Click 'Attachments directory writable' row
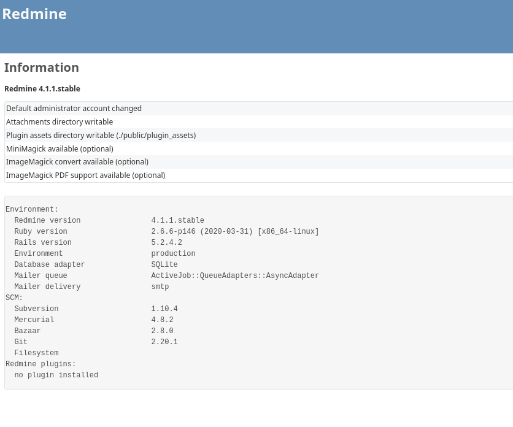The width and height of the screenshot is (513, 427). click(x=259, y=121)
